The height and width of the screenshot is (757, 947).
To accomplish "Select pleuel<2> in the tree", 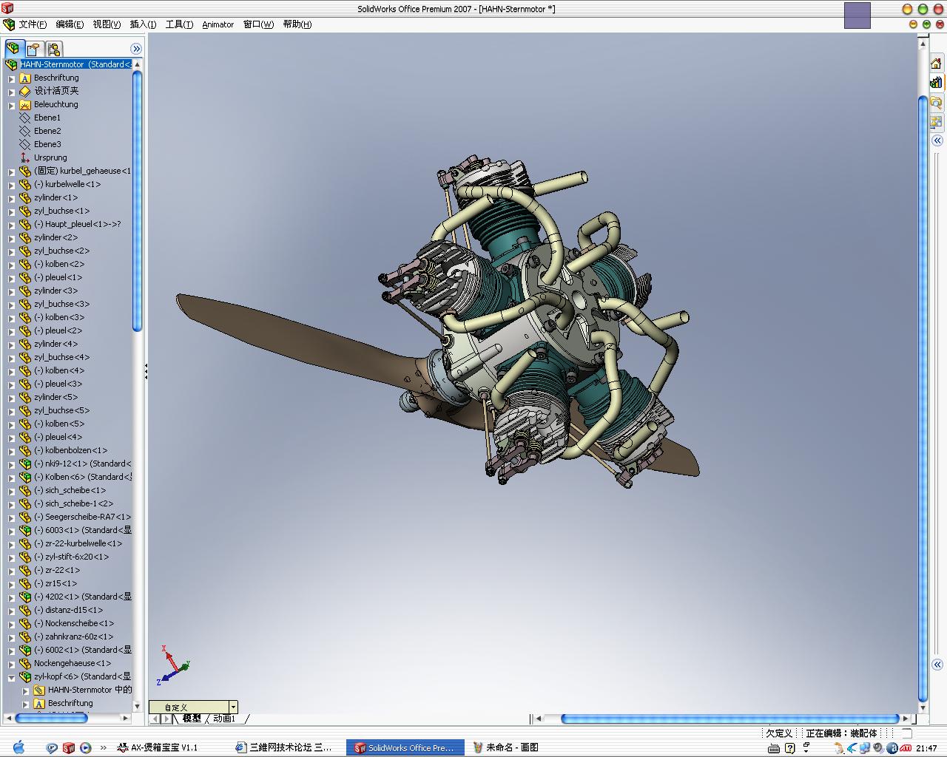I will coord(58,330).
